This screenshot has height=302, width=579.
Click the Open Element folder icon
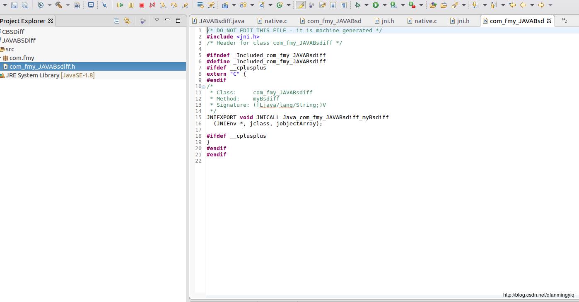pyautogui.click(x=433, y=5)
